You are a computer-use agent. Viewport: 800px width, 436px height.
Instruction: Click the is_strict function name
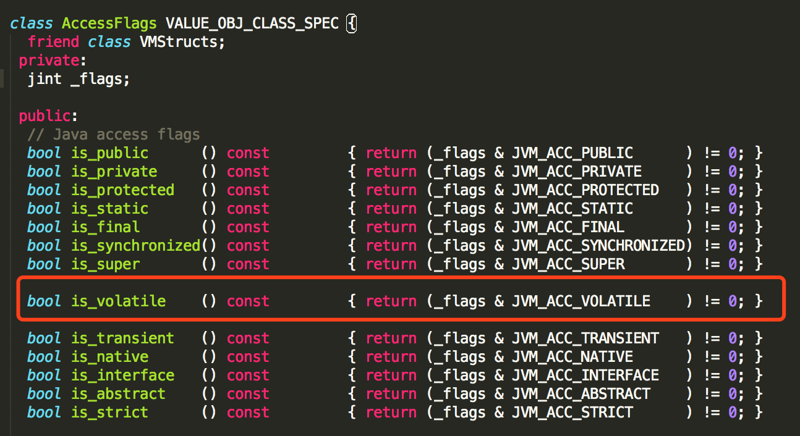pos(109,413)
